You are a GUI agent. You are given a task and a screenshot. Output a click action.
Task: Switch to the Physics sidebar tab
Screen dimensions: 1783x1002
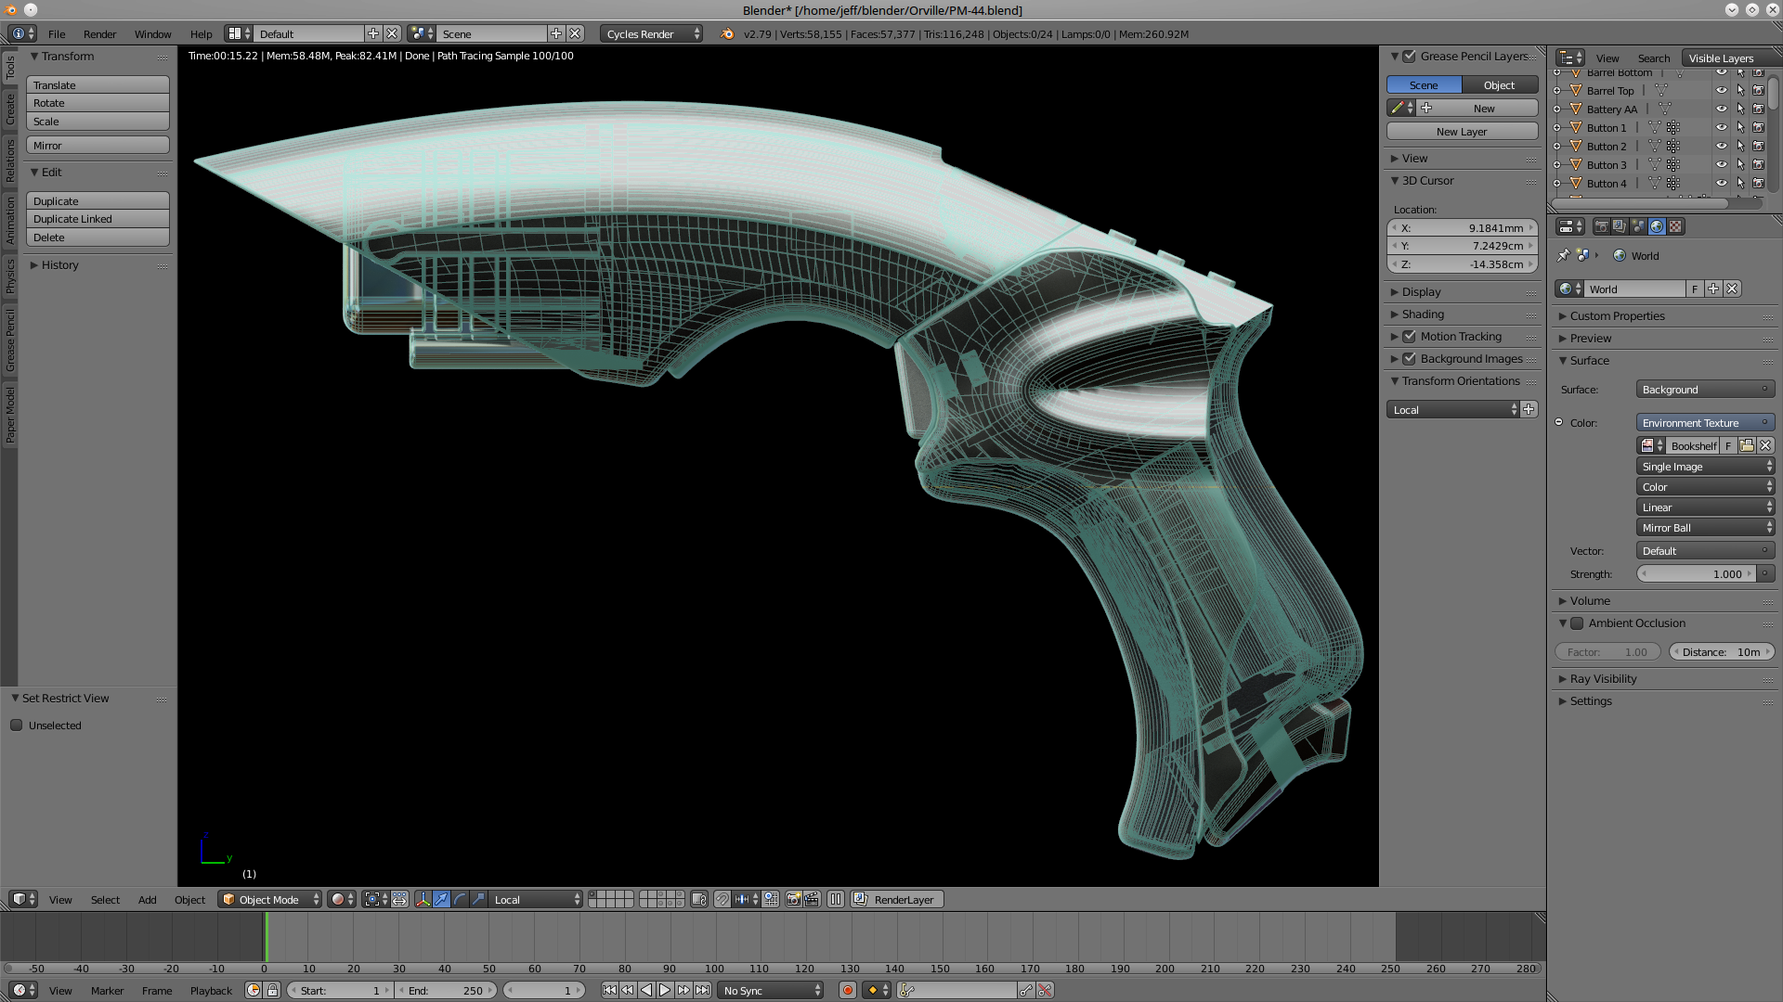[9, 276]
